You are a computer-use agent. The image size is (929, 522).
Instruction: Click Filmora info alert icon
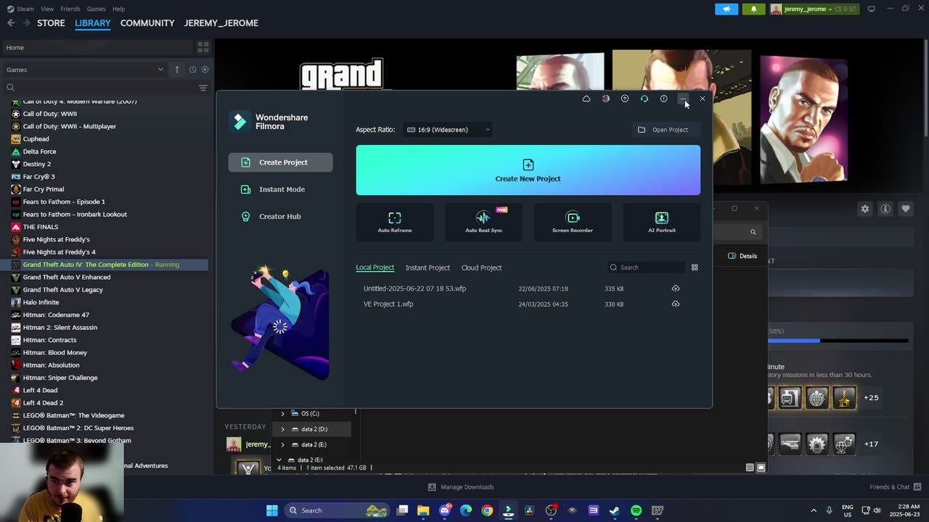point(663,99)
